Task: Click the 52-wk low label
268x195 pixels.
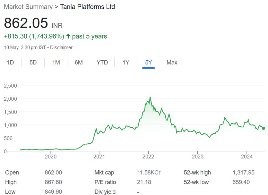Action: coord(196,182)
